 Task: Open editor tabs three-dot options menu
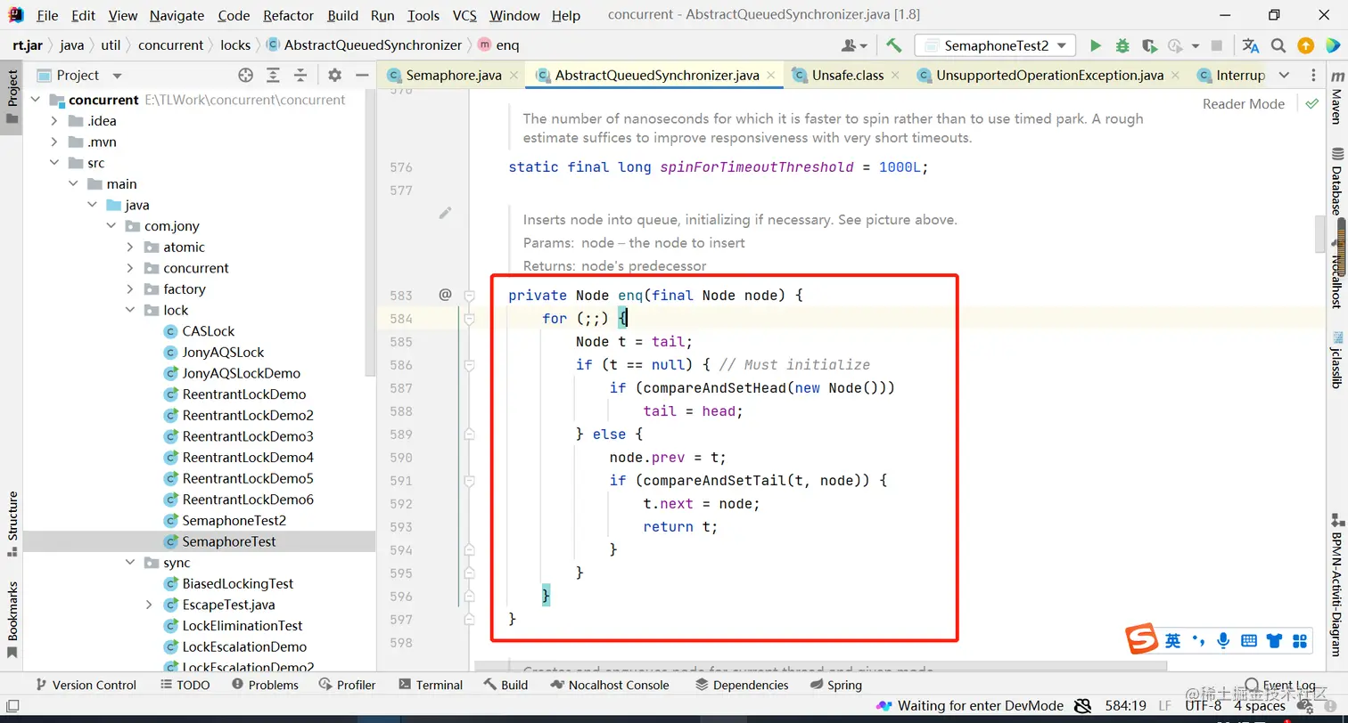[1314, 75]
